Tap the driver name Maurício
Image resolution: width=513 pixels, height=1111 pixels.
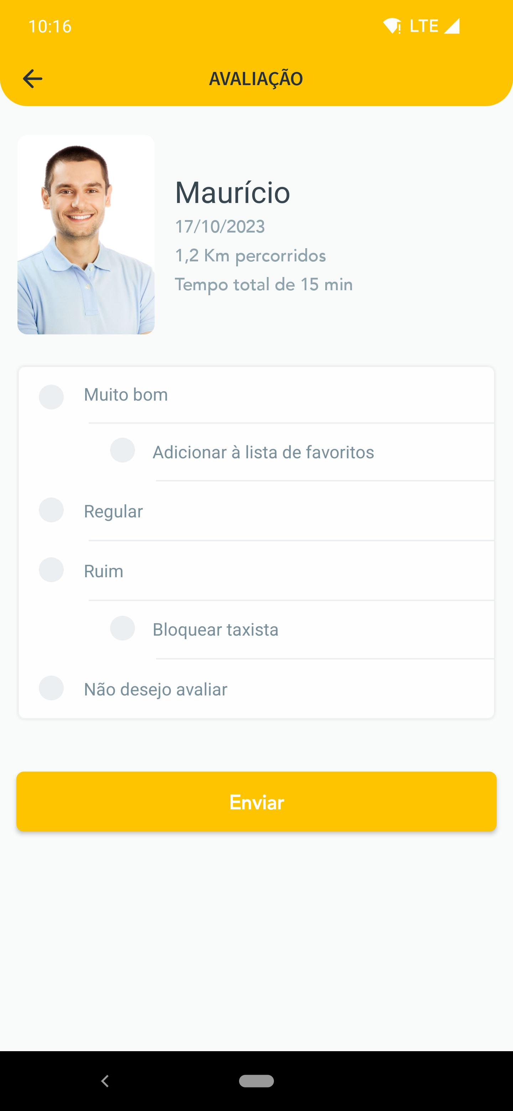232,192
